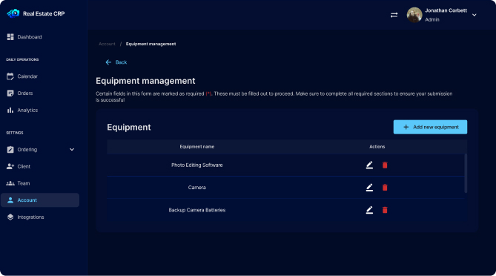
Task: Open the Dashboard icon in sidebar
Action: pos(10,37)
